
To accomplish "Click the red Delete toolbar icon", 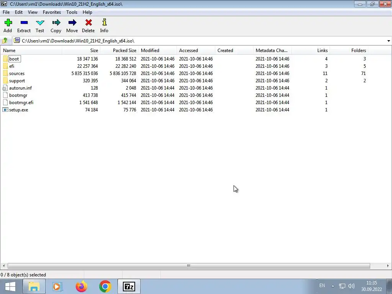I will click(88, 23).
